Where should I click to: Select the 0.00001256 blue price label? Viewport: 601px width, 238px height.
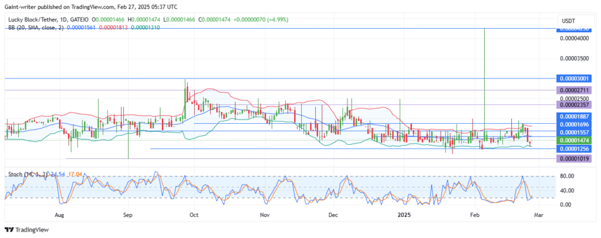pos(573,148)
